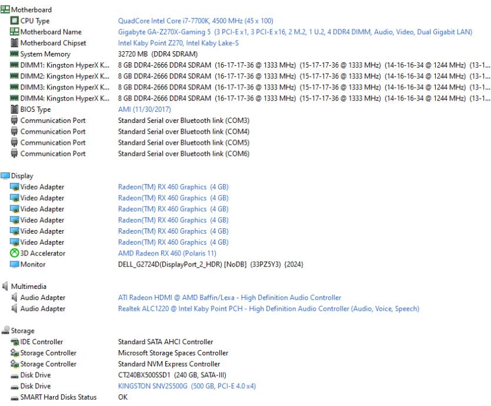This screenshot has height=406, width=491.
Task: Select the SMART Hard Disks Status label
Action: coord(58,397)
